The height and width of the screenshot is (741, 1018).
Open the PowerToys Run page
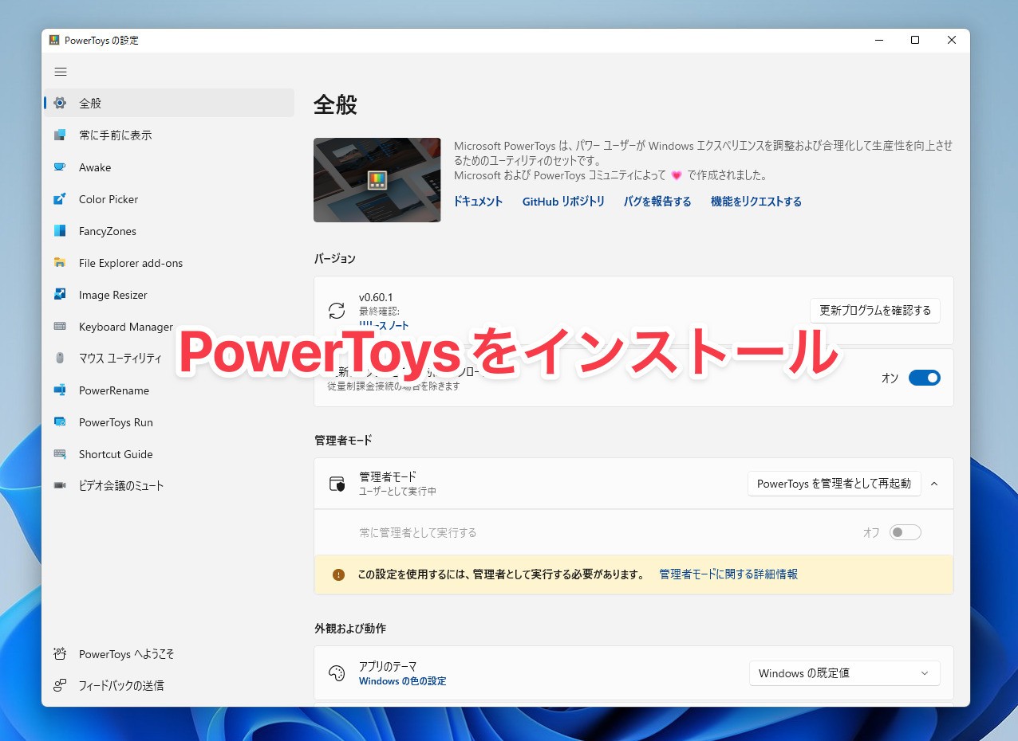[169, 422]
